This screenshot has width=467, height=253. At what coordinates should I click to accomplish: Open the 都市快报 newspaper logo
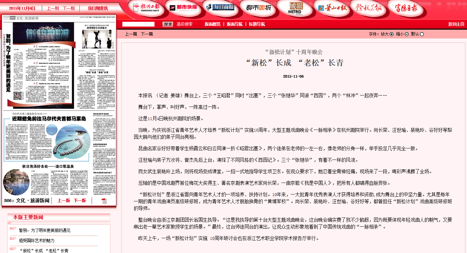[182, 7]
